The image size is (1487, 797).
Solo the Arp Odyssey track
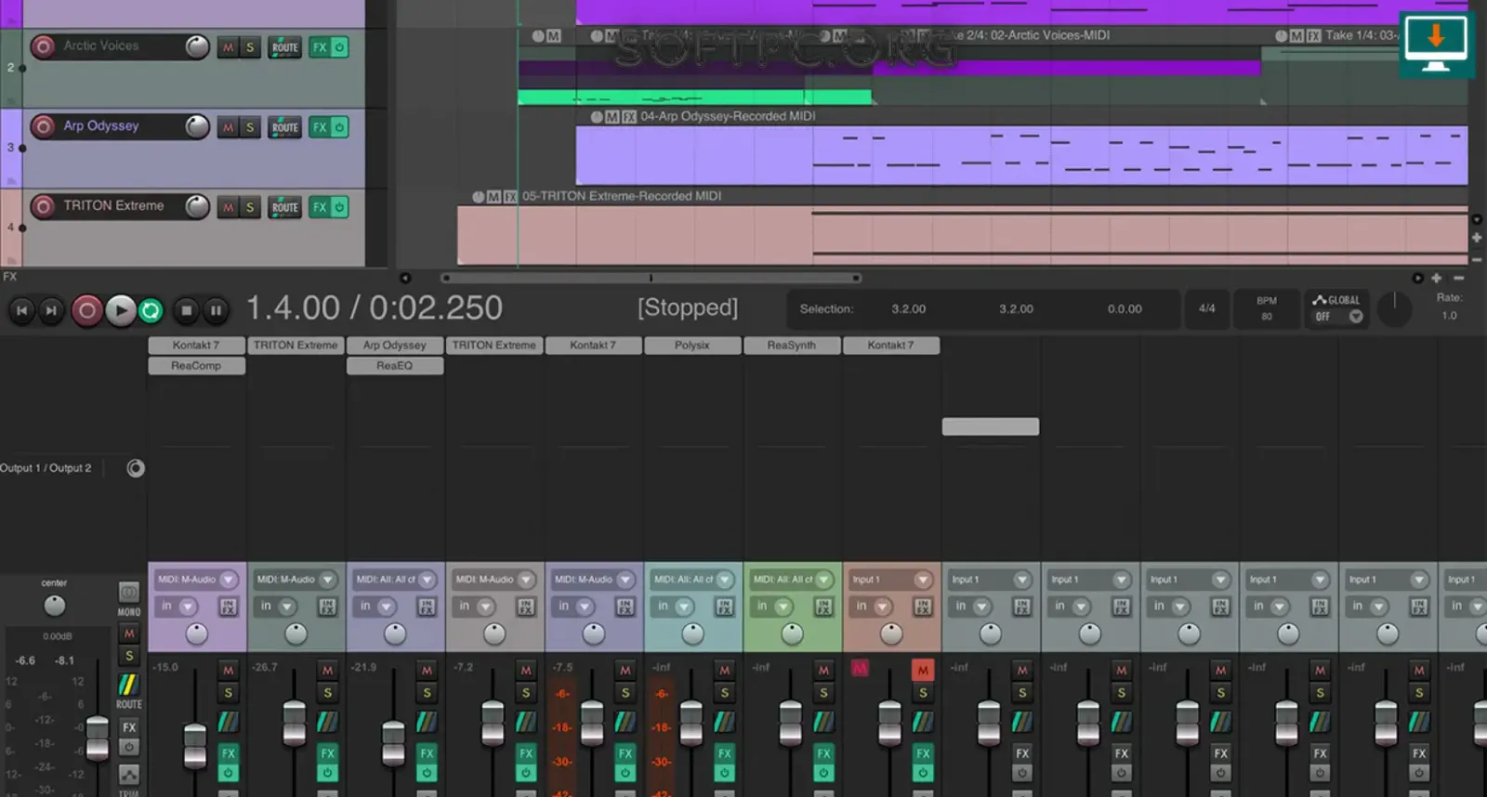point(249,127)
